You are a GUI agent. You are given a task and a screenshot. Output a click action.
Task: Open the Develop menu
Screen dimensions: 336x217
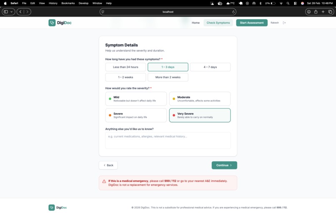[83, 3]
